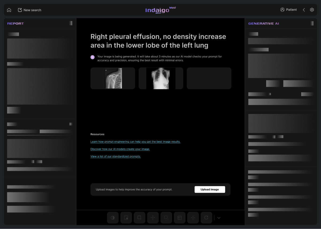
Task: Select the magnifier zoom tool
Action: (166, 218)
